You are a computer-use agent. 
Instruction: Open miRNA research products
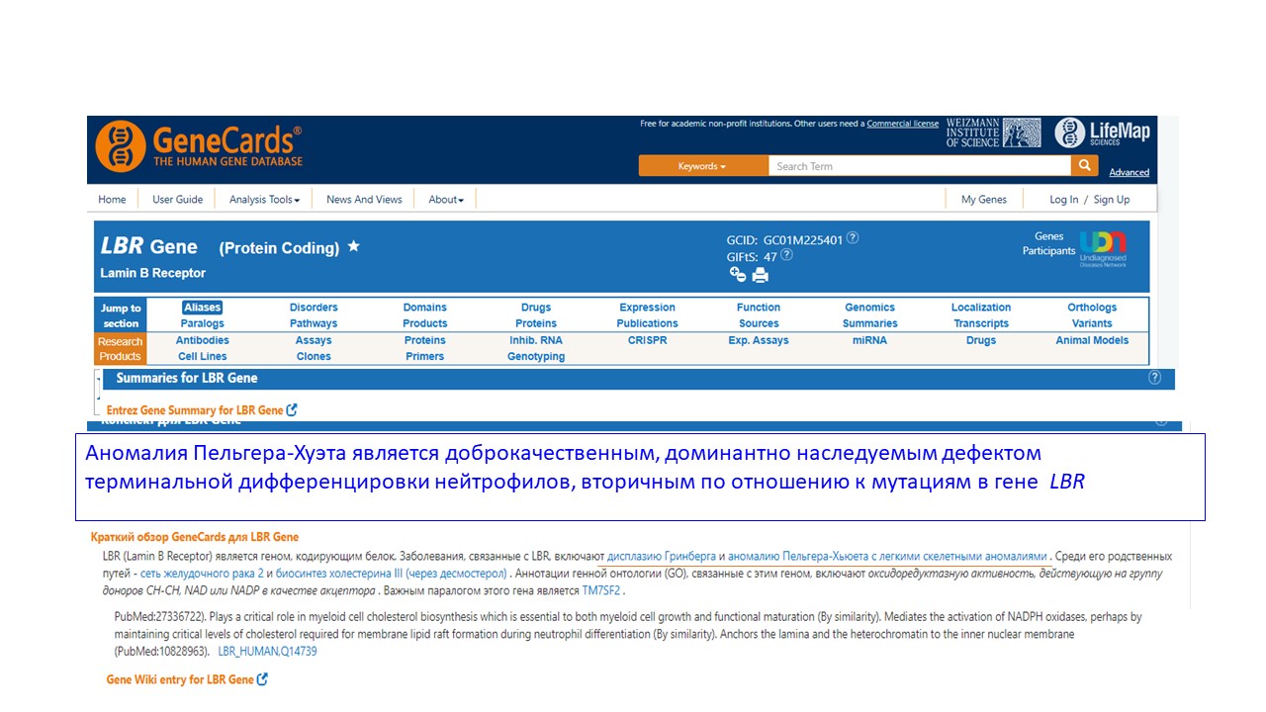[870, 340]
